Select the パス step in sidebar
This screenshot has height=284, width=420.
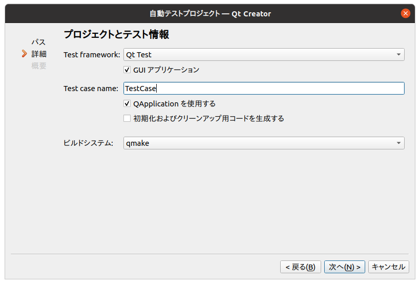pyautogui.click(x=38, y=42)
